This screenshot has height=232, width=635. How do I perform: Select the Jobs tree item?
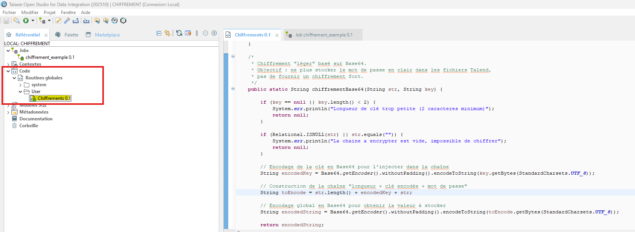point(24,51)
